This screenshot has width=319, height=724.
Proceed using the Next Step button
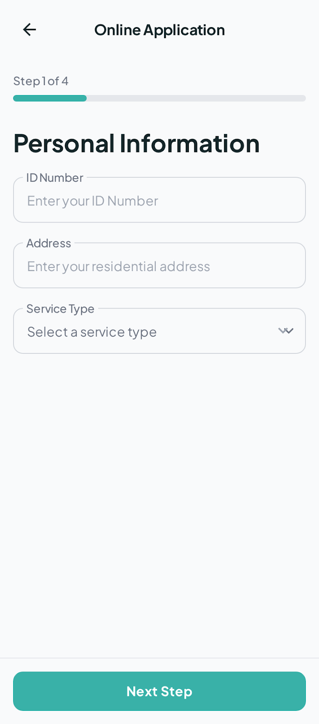click(x=159, y=691)
